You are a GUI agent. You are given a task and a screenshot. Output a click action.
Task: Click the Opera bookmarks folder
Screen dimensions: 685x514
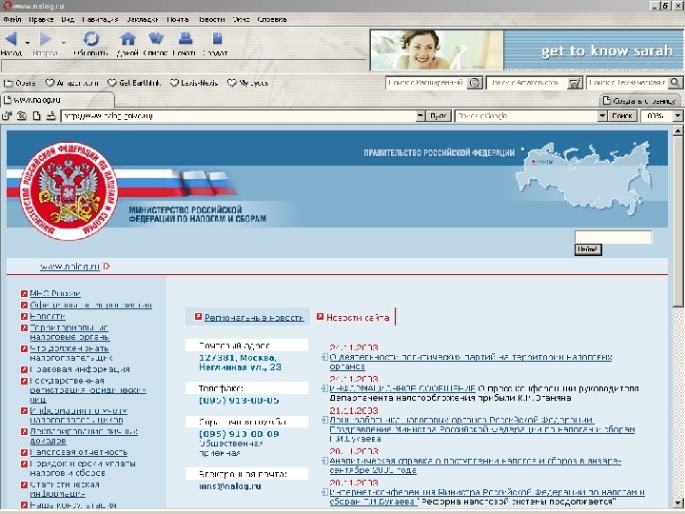click(20, 83)
